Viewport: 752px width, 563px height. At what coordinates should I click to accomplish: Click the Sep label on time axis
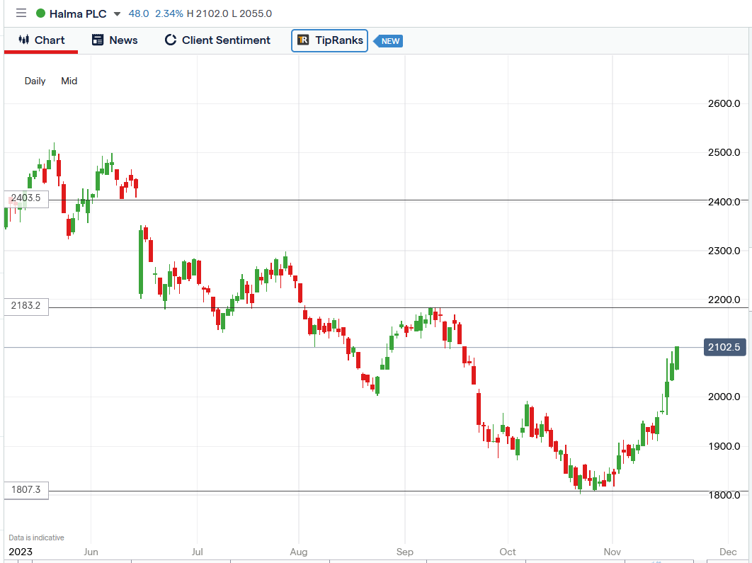[405, 552]
